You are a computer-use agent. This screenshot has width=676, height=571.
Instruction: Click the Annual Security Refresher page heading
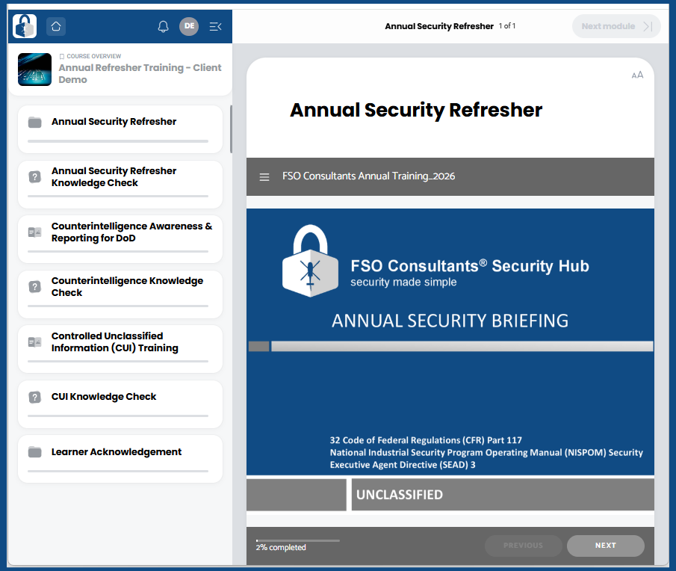[x=416, y=110]
